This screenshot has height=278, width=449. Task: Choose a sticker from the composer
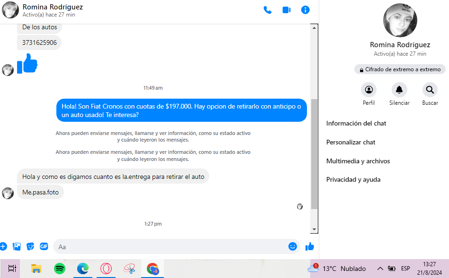point(30,246)
